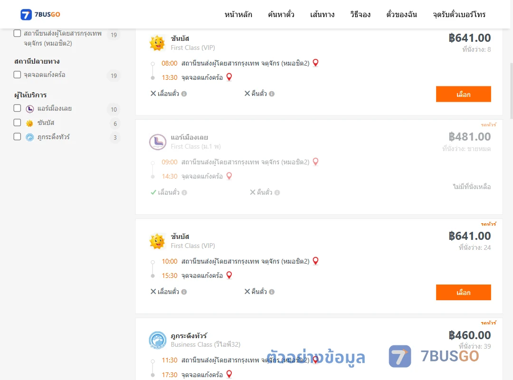Click info icon beside เลื่อนตั๋ว on 09:00 trip
The width and height of the screenshot is (513, 380).
pos(184,193)
